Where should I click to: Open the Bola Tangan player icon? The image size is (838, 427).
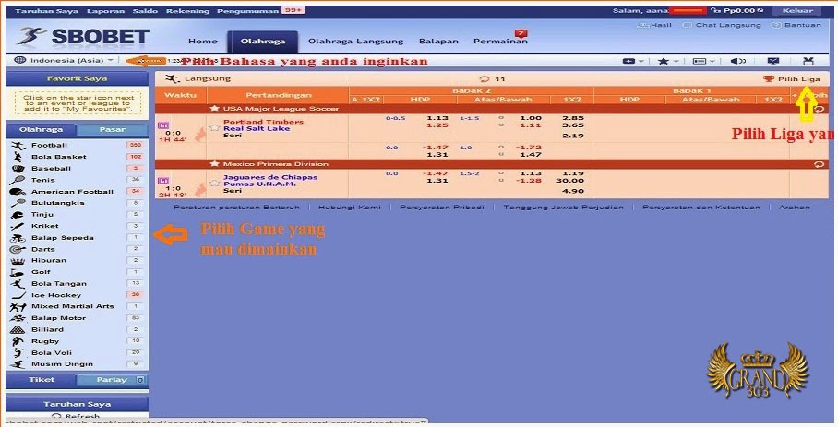click(x=18, y=284)
